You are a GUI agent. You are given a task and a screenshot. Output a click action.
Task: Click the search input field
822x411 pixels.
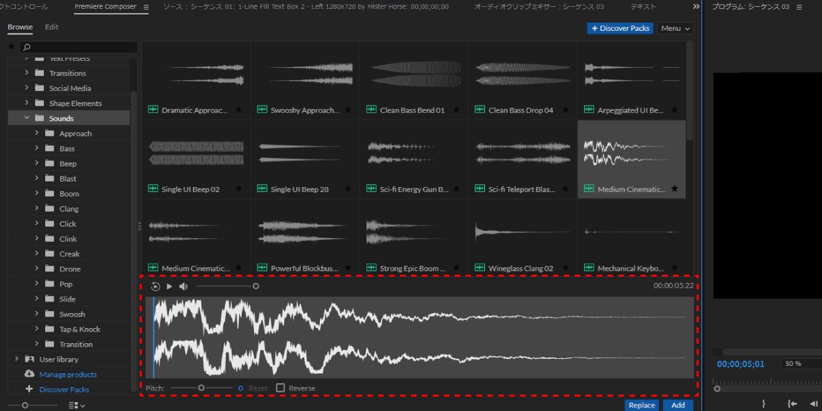pos(78,47)
